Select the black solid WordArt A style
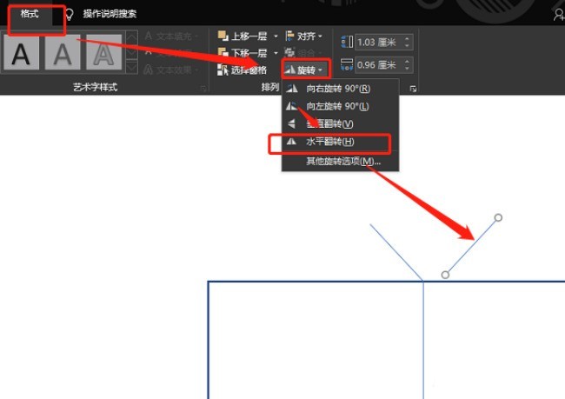 point(21,52)
